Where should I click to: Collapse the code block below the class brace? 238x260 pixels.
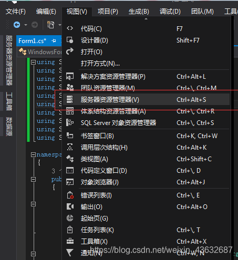pos(33,204)
